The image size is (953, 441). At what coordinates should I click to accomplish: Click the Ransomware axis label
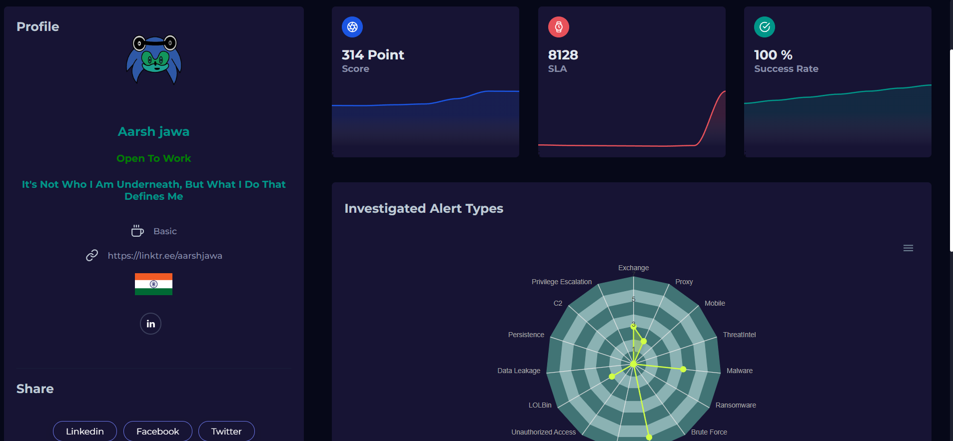736,405
